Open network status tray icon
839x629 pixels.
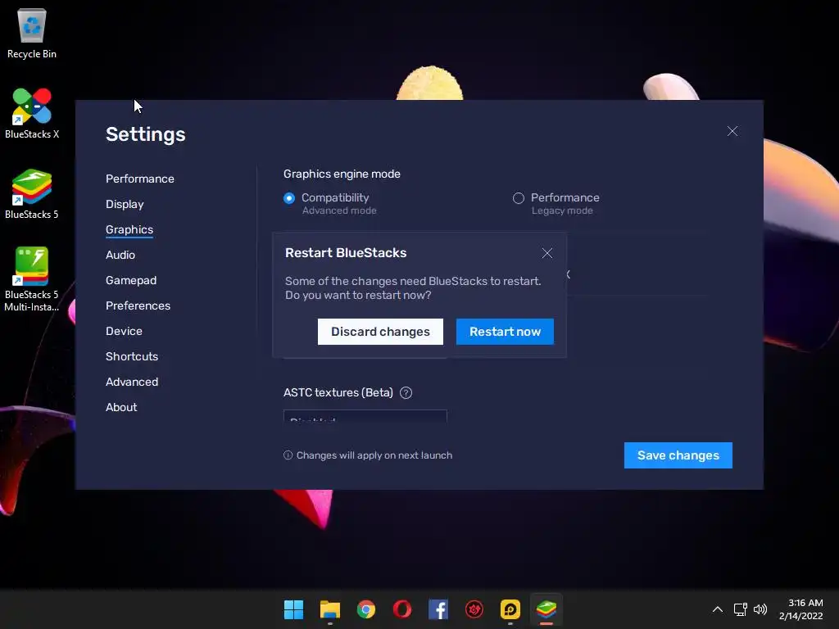coord(740,609)
